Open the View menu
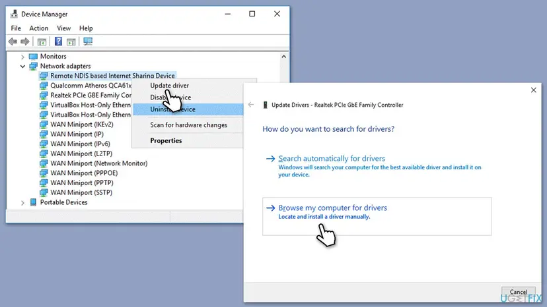This screenshot has width=547, height=307. [64, 28]
